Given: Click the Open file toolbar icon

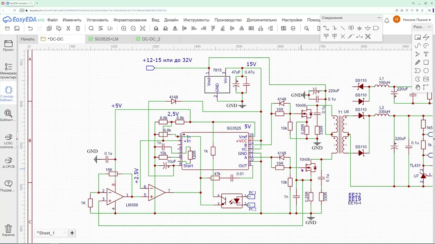Looking at the screenshot, I should point(7,28).
